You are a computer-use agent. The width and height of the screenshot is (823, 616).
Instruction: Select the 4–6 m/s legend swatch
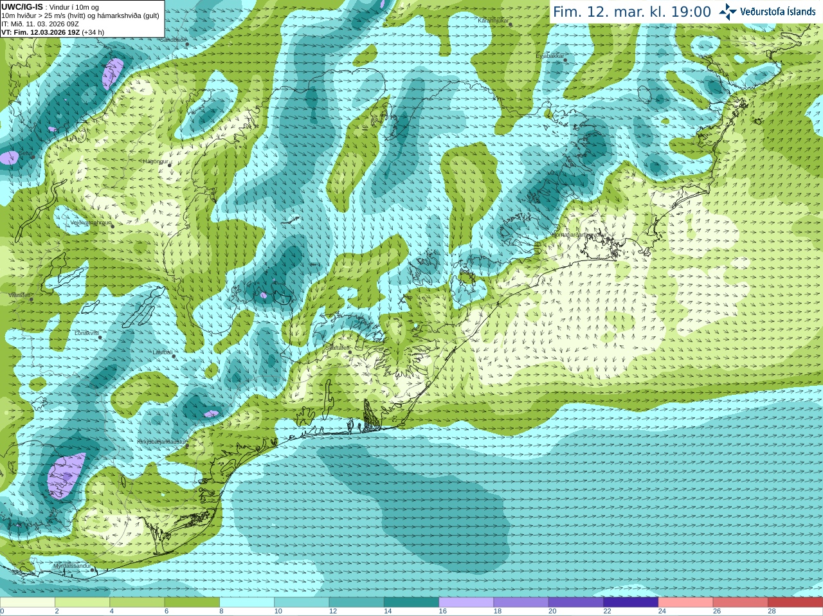[x=138, y=602]
